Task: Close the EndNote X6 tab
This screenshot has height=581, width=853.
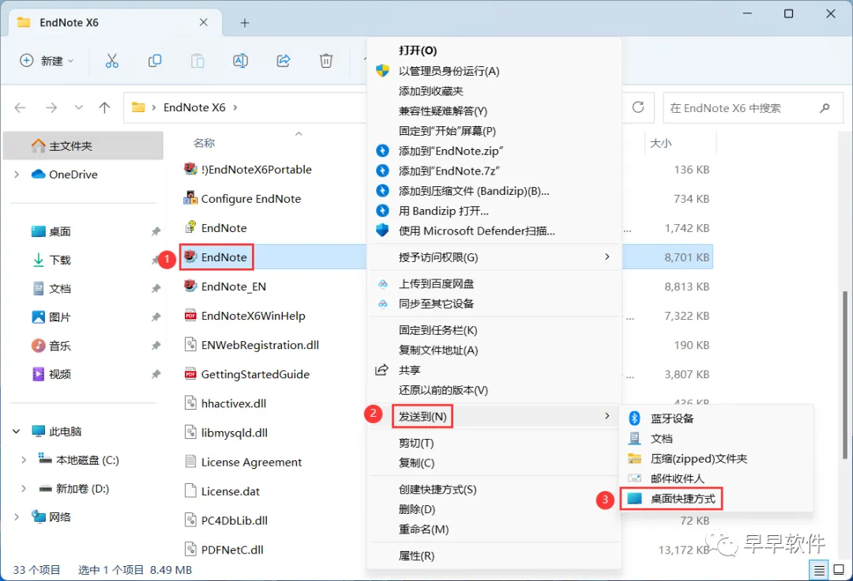Action: 204,22
